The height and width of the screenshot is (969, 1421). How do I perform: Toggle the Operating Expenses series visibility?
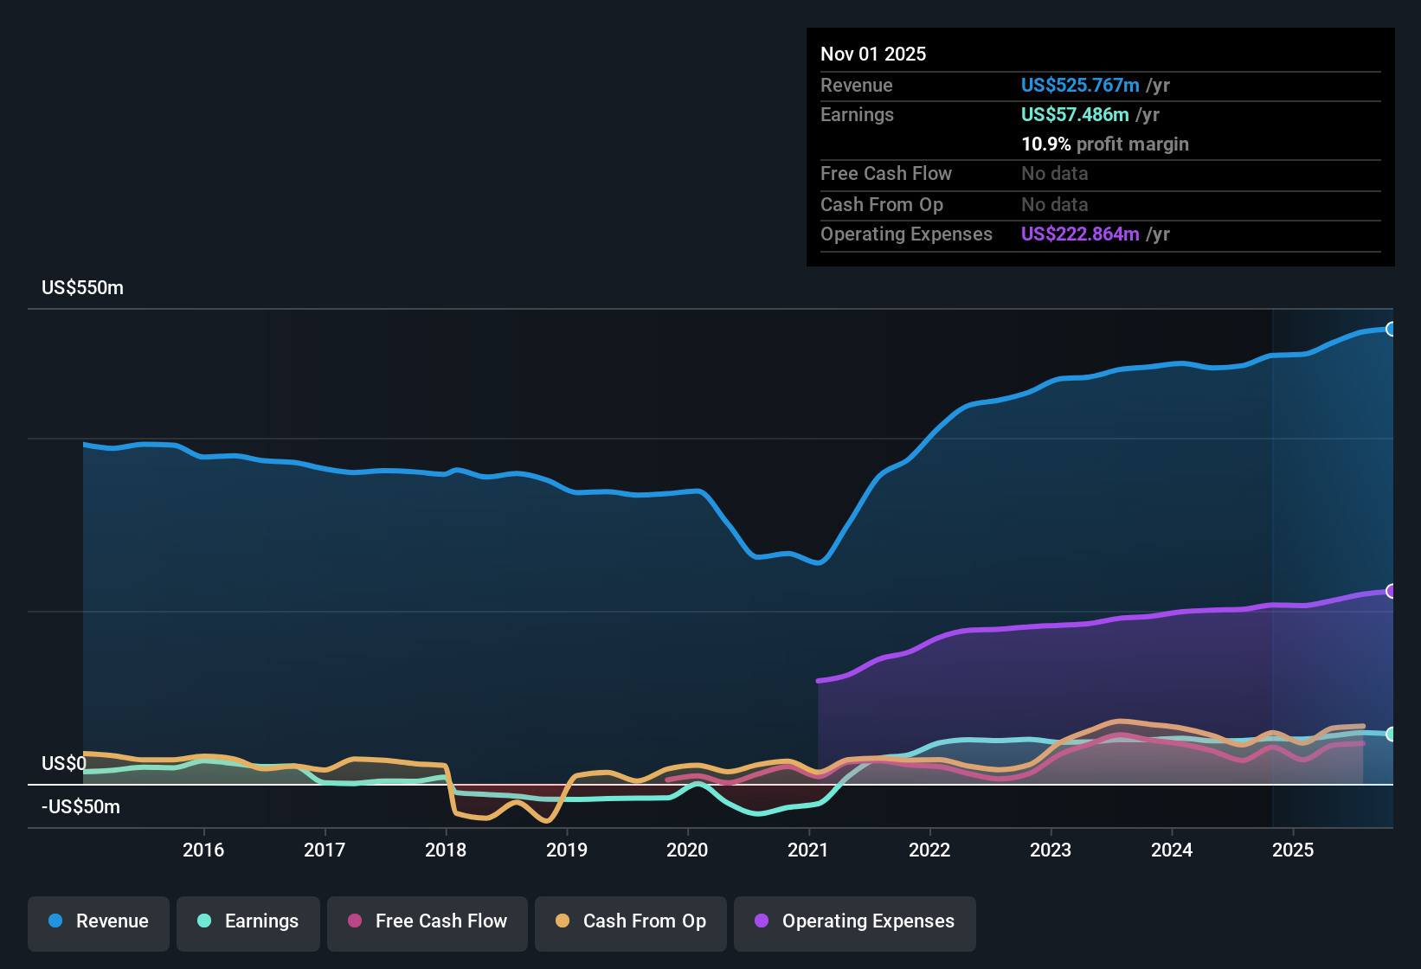854,922
